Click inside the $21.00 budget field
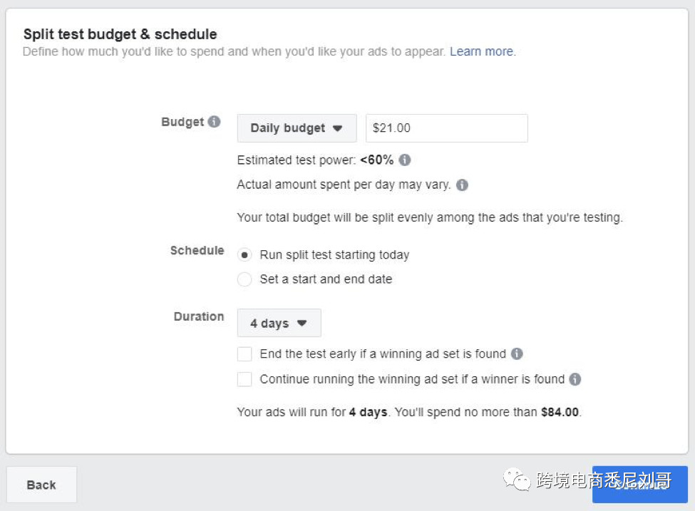The height and width of the screenshot is (511, 695). [446, 128]
